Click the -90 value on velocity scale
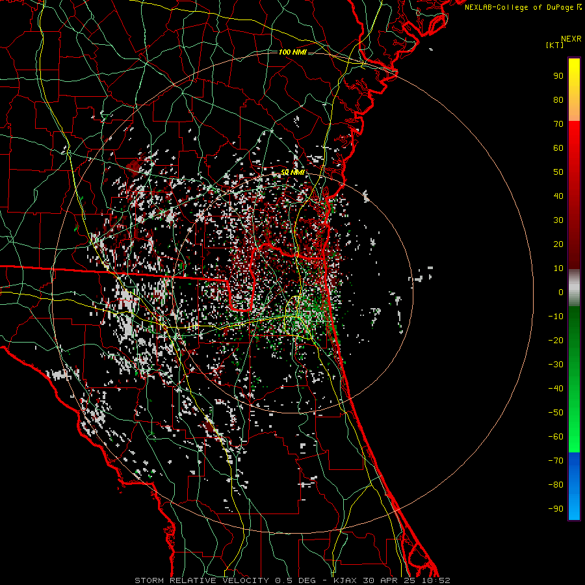585x585 pixels. [x=556, y=509]
